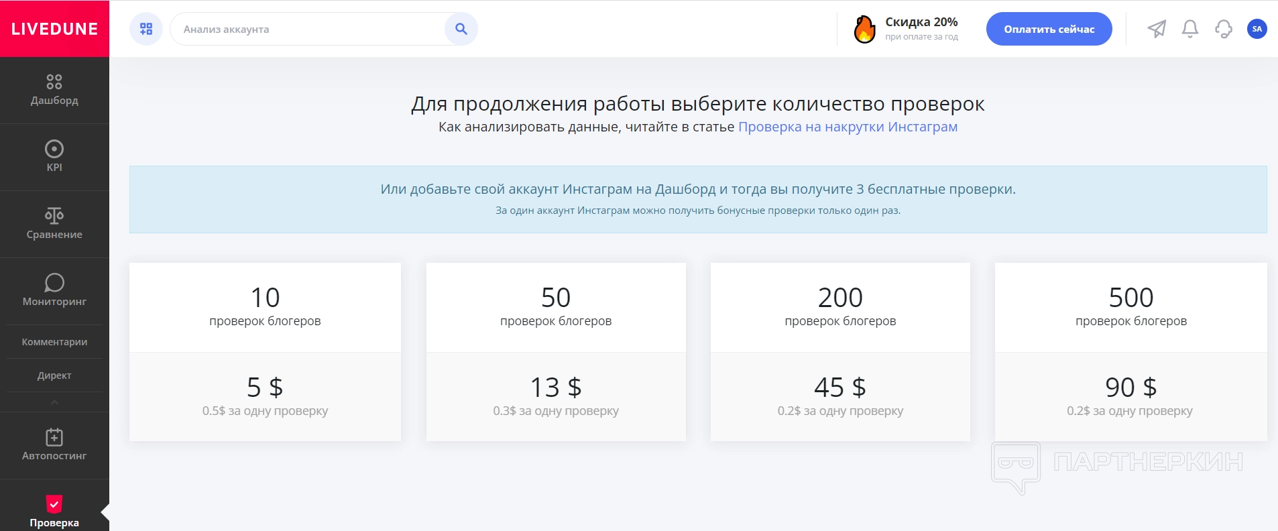Click the 45 $ price
The image size is (1278, 531).
pos(840,387)
